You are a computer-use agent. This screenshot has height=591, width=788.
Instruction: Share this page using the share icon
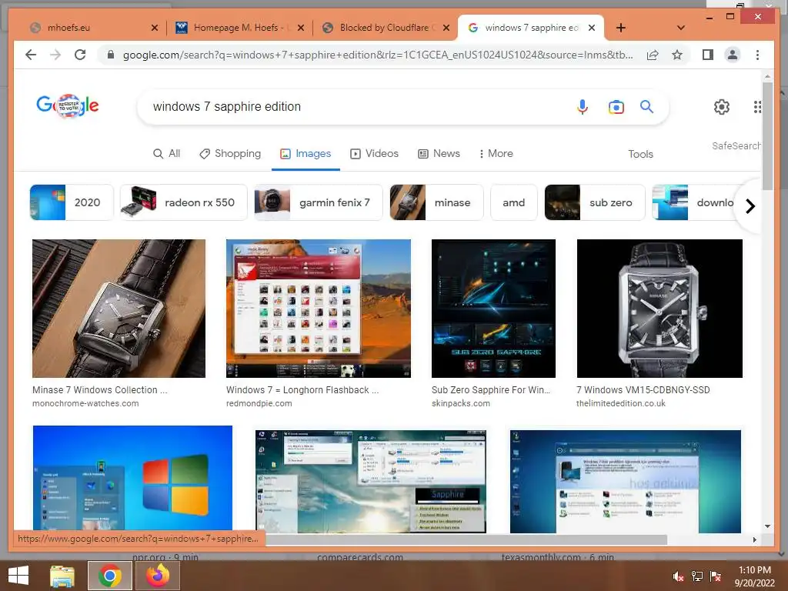click(x=653, y=55)
